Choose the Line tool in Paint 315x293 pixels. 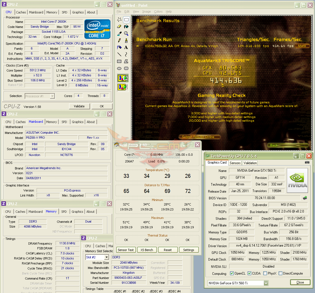tap(119, 55)
